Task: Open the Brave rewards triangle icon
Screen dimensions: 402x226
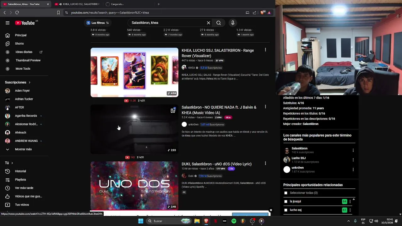Action: pos(269,13)
